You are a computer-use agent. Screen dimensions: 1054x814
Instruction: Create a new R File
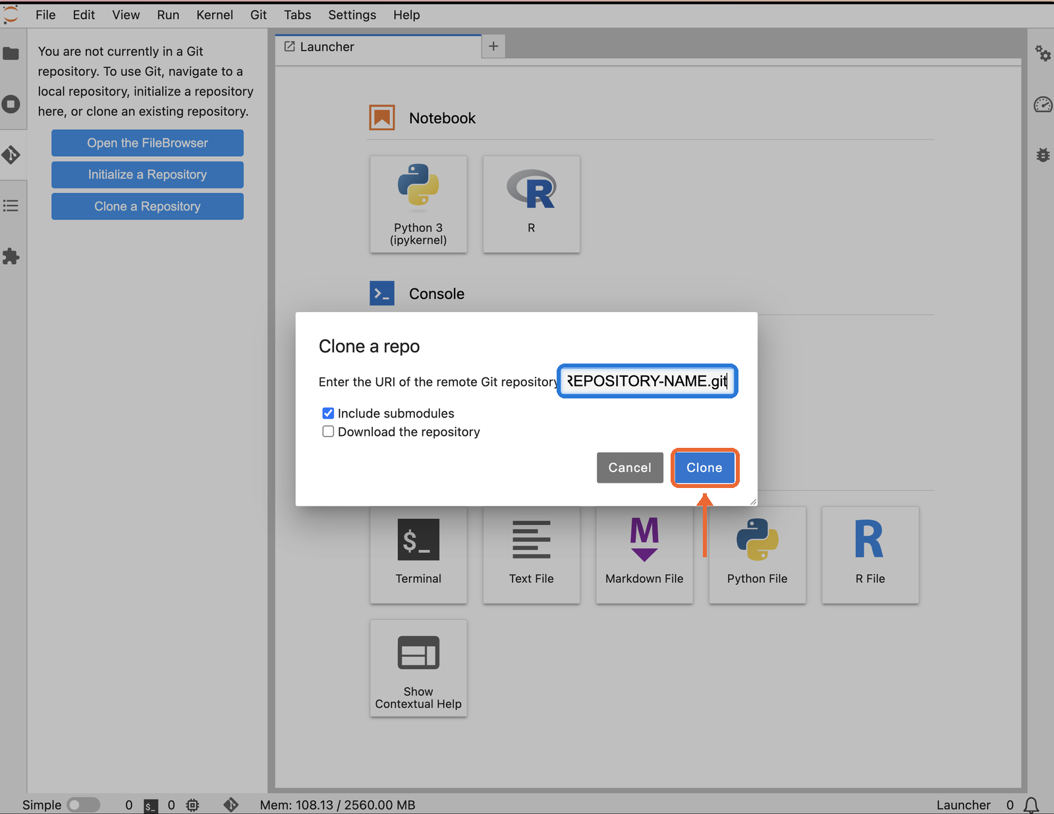point(870,555)
